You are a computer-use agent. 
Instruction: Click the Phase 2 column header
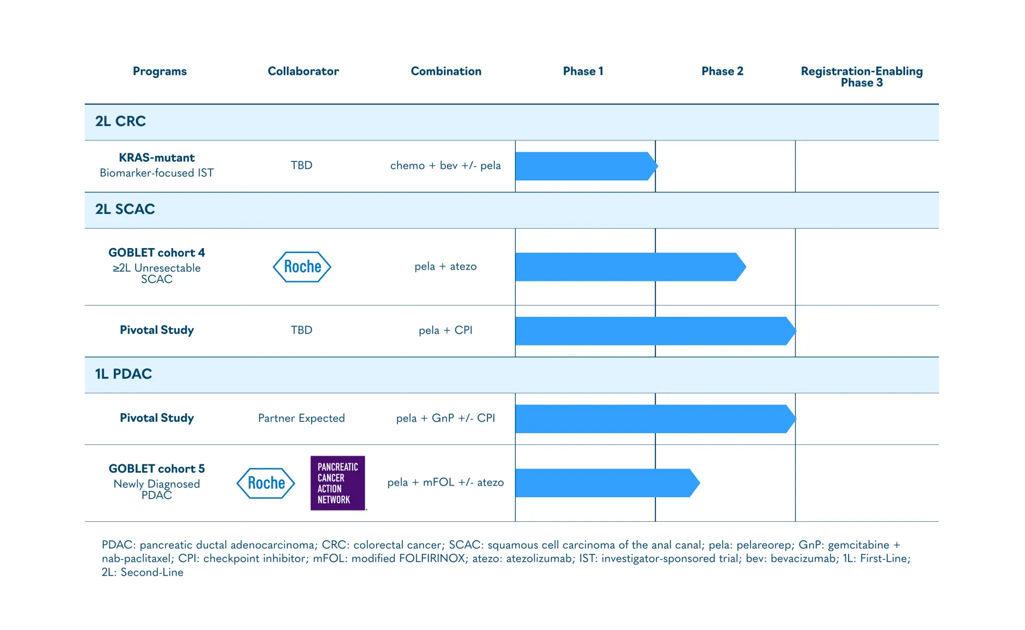point(722,71)
